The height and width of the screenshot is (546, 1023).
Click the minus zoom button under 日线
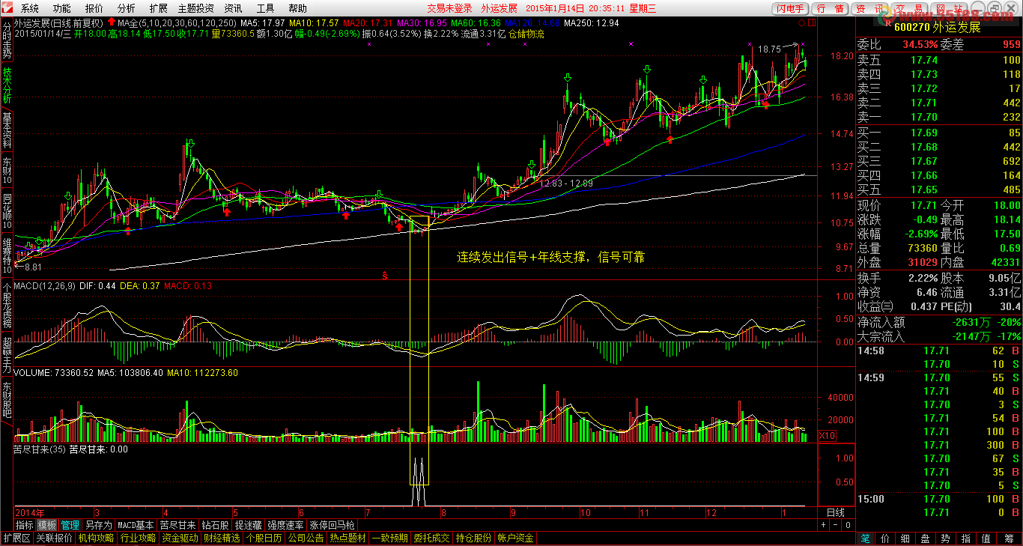(836, 525)
